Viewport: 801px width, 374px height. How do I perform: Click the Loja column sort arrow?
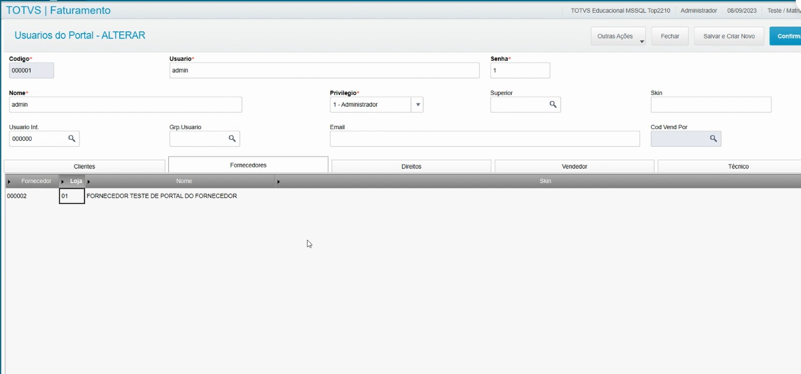[63, 182]
